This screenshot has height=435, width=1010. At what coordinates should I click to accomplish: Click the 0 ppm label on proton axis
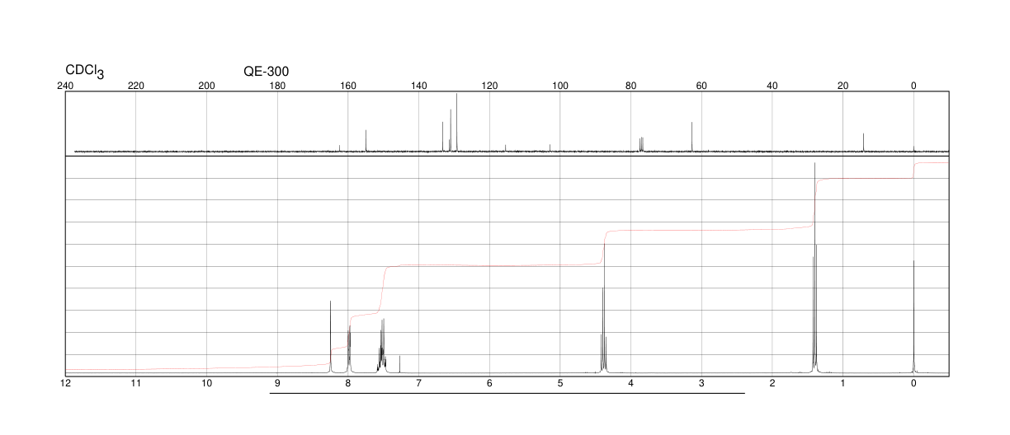(913, 384)
